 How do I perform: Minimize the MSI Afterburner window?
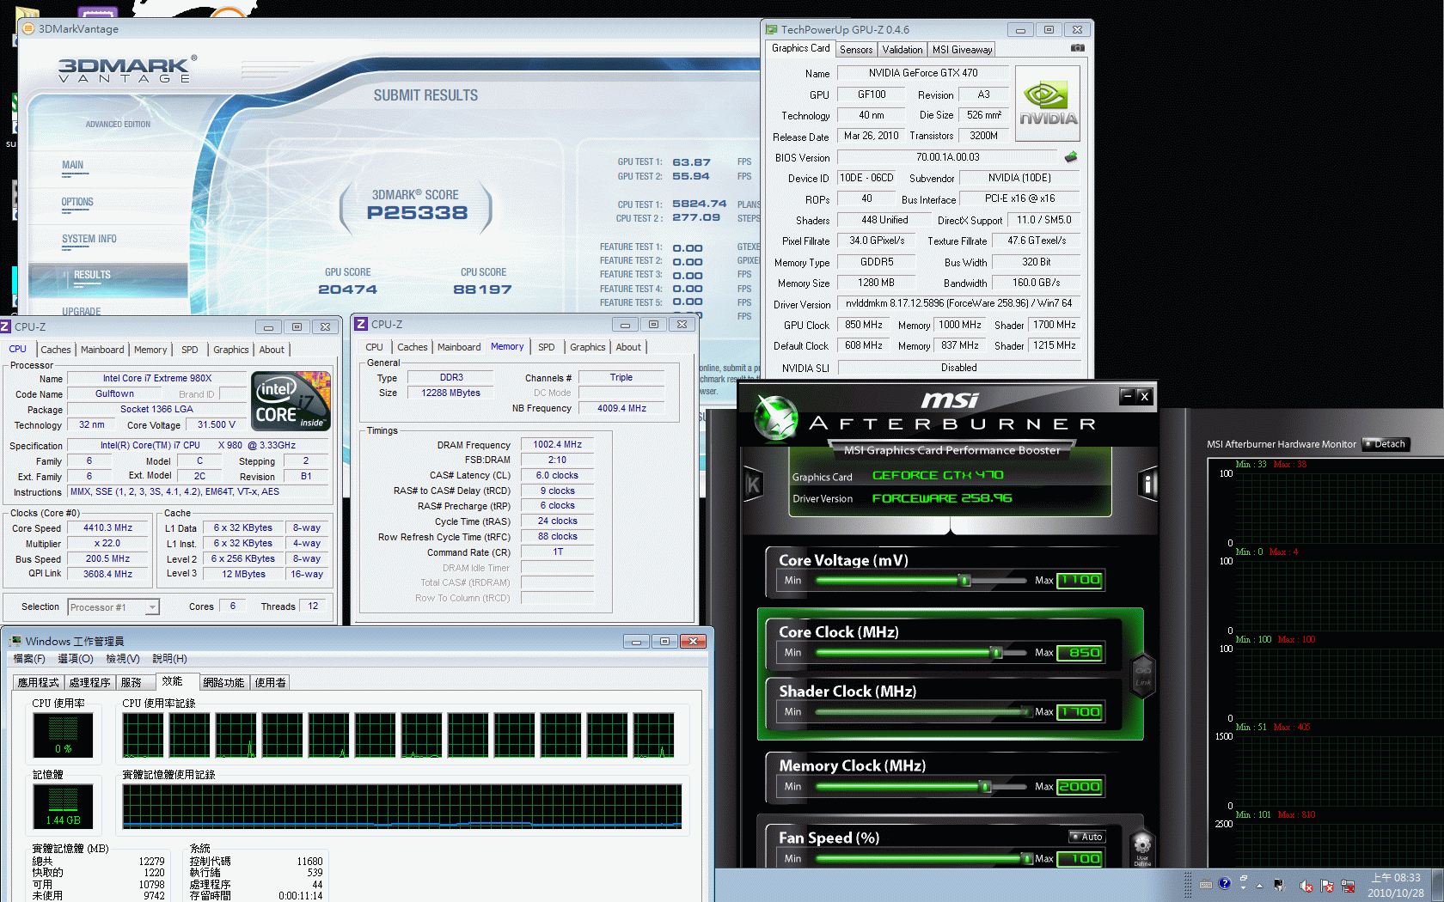point(1128,396)
